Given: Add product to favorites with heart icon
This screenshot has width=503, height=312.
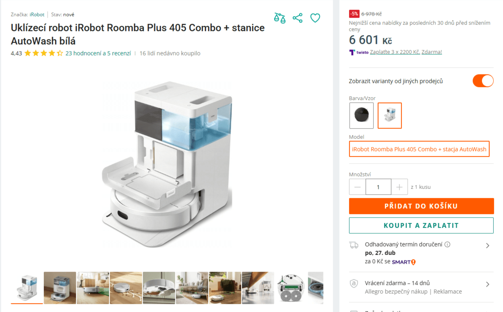Looking at the screenshot, I should pos(315,18).
